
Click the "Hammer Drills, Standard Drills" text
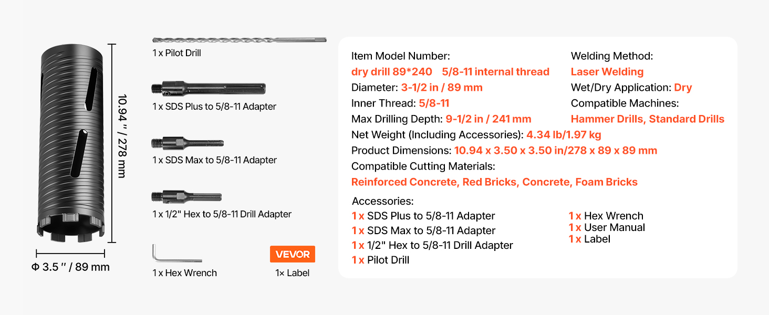[x=648, y=119]
